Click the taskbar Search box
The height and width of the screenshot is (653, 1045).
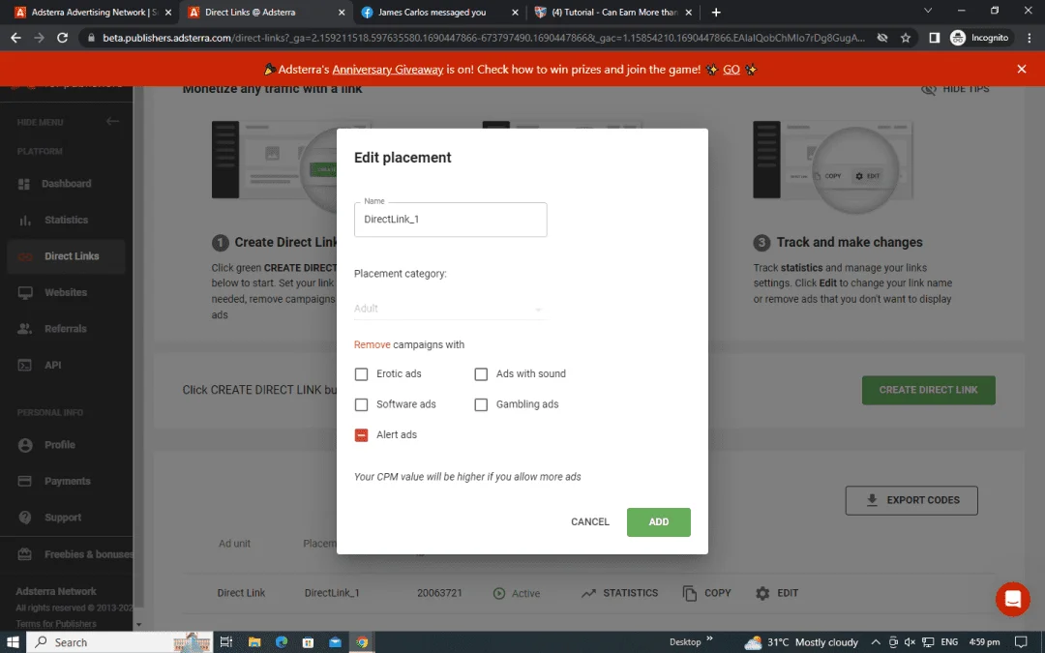pyautogui.click(x=120, y=642)
